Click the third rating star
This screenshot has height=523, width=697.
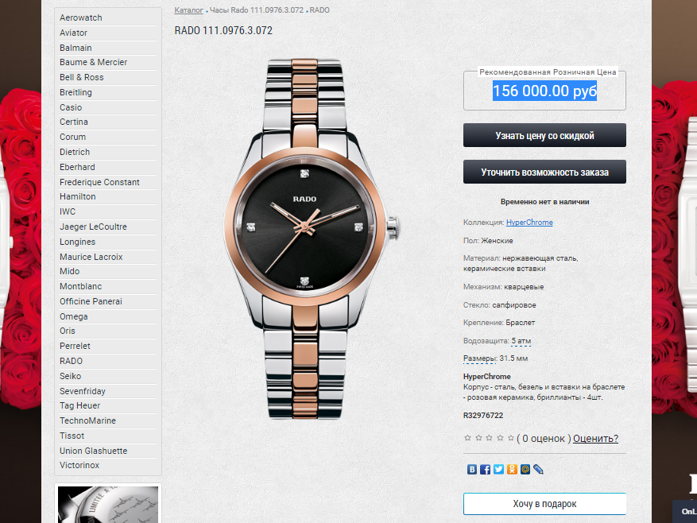tap(490, 438)
